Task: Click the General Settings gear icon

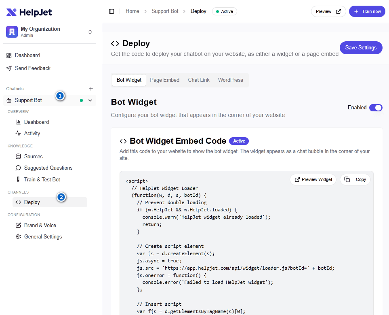Action: (x=18, y=237)
